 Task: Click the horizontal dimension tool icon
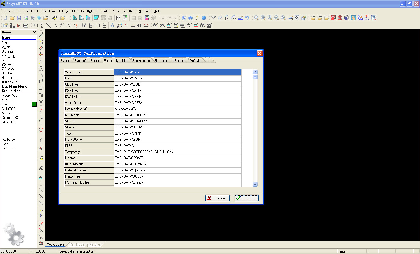click(x=35, y=25)
